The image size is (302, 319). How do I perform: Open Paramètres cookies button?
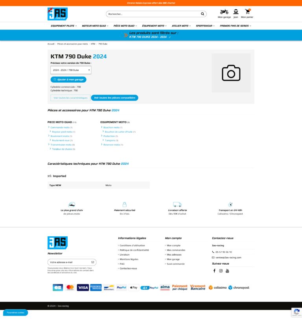pyautogui.click(x=15, y=313)
